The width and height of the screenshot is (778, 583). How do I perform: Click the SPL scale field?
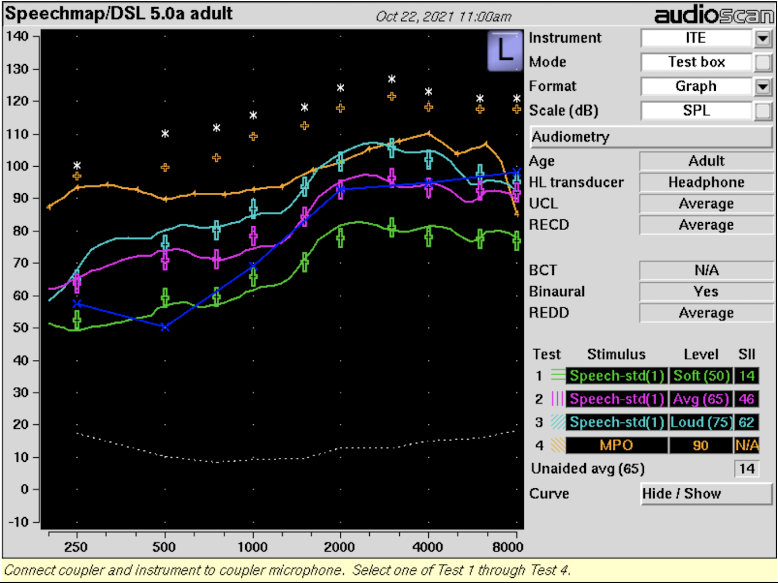pyautogui.click(x=696, y=111)
